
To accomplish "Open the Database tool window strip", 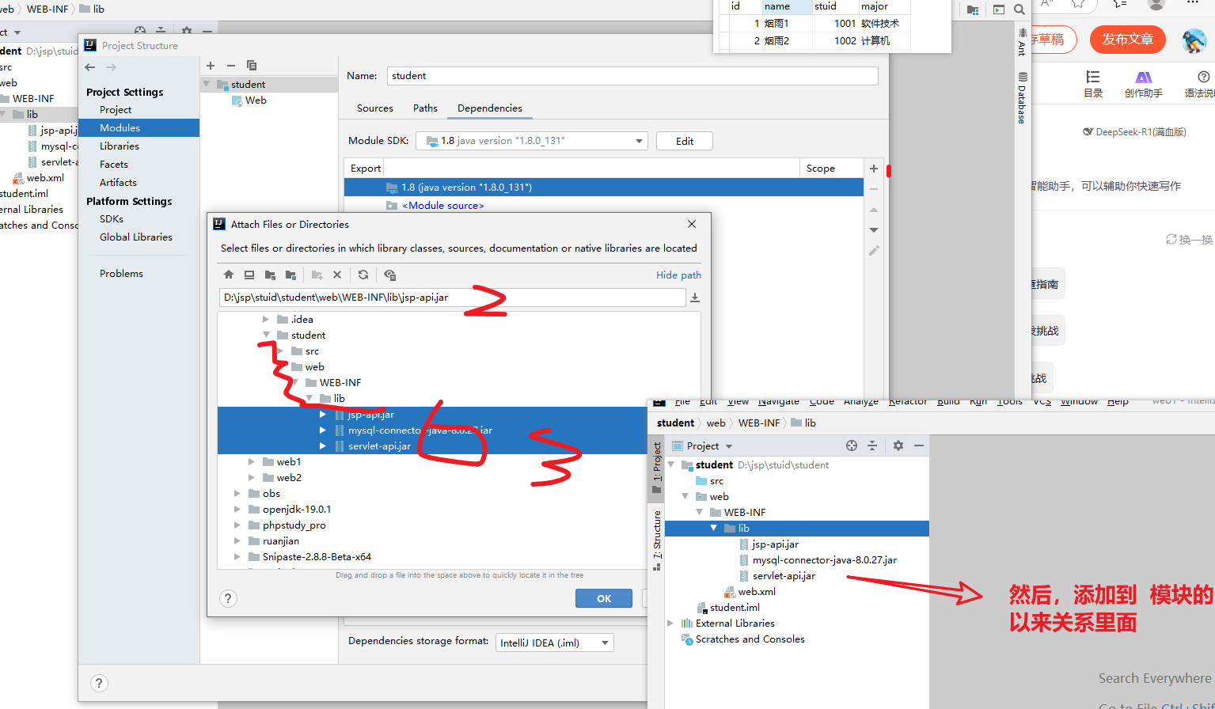I will point(1022,98).
